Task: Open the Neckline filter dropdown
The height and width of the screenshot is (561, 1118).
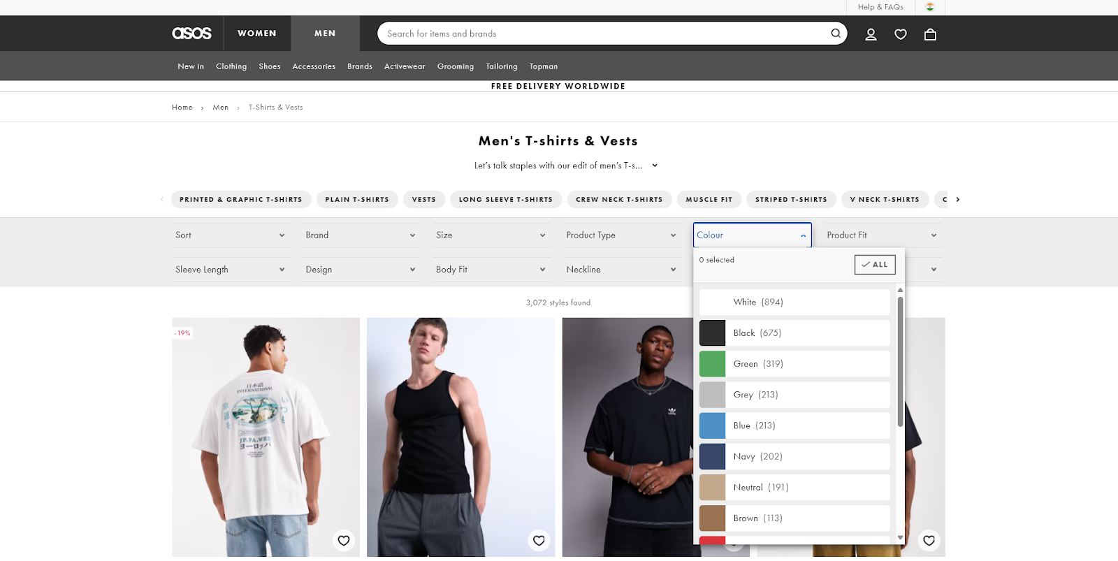Action: pyautogui.click(x=621, y=270)
